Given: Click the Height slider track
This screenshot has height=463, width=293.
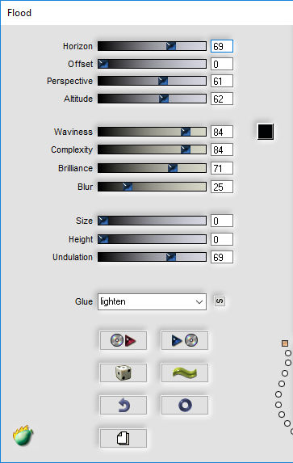Looking at the screenshot, I should coord(152,239).
